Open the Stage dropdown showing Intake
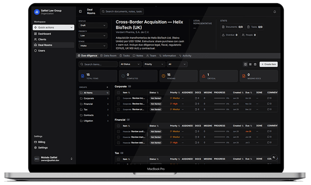This screenshot has height=185, width=311. [x=93, y=45]
